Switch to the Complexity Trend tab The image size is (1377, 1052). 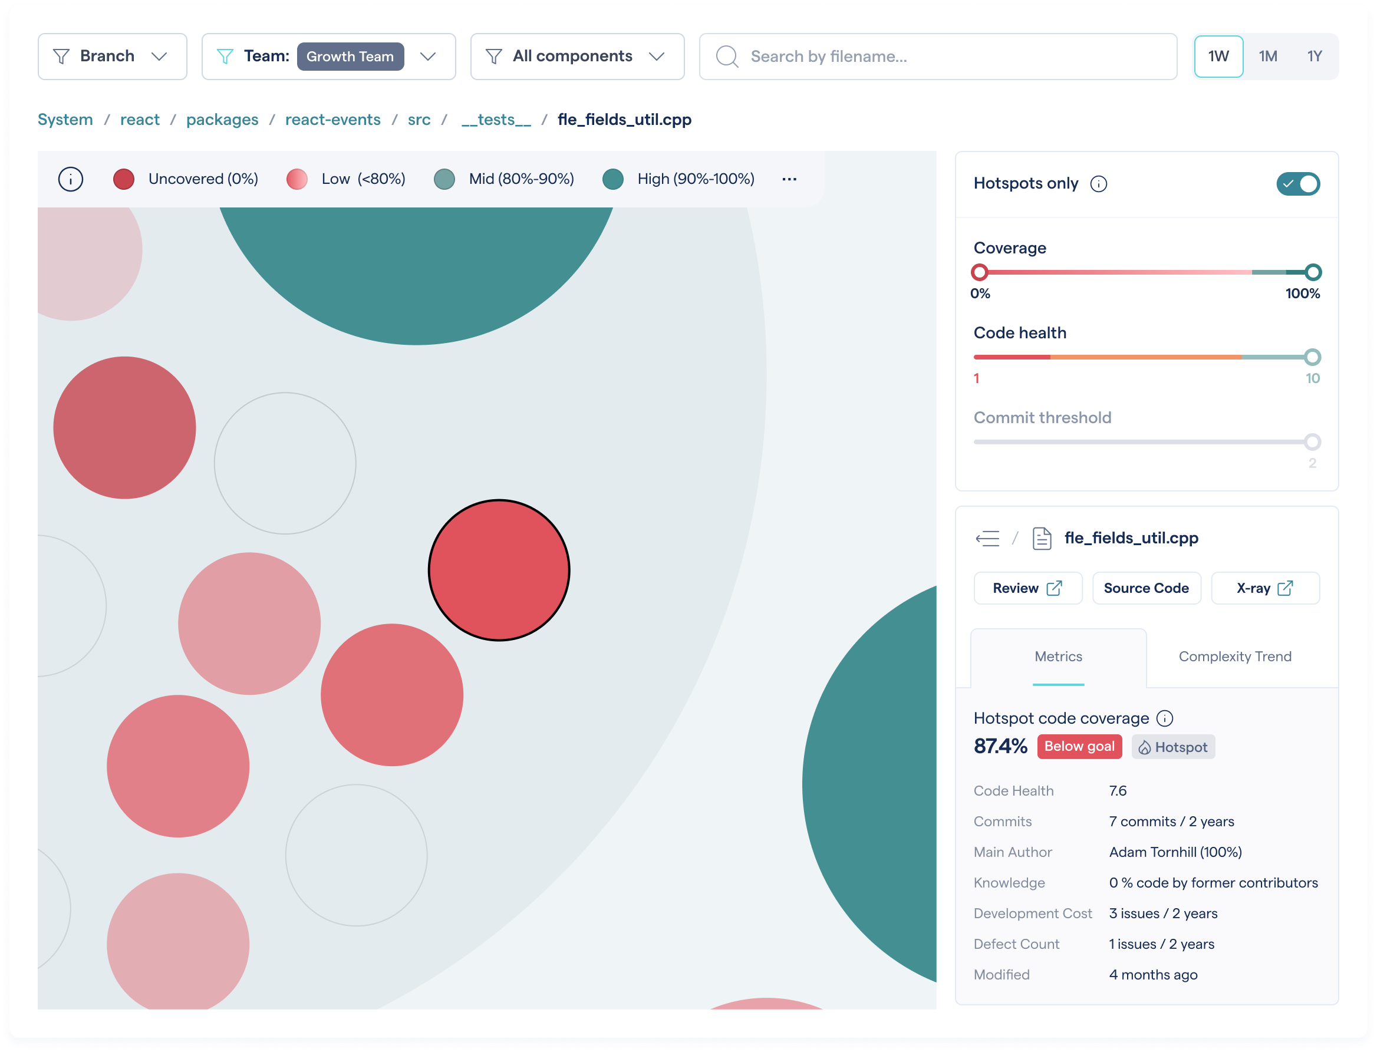tap(1235, 657)
